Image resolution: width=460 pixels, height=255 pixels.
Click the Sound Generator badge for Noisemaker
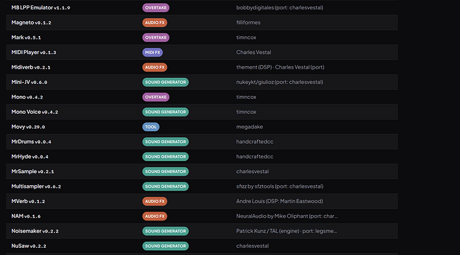click(x=165, y=231)
